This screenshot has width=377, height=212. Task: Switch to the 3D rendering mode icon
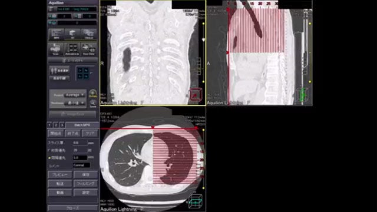(x=72, y=34)
